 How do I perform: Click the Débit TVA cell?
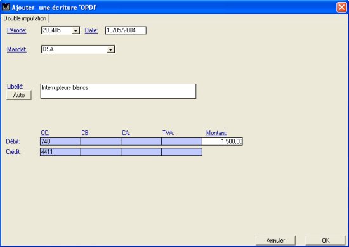pos(181,141)
